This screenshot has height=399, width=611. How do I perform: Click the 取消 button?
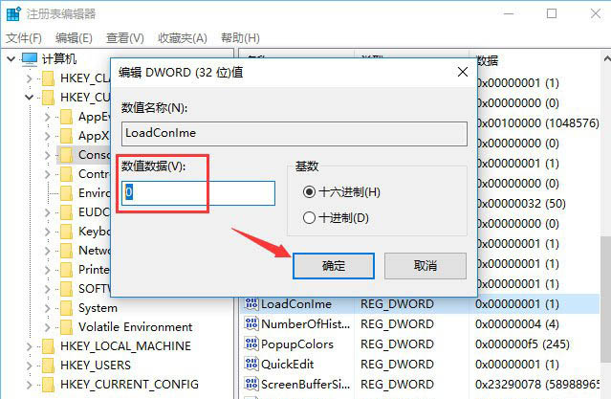[425, 265]
